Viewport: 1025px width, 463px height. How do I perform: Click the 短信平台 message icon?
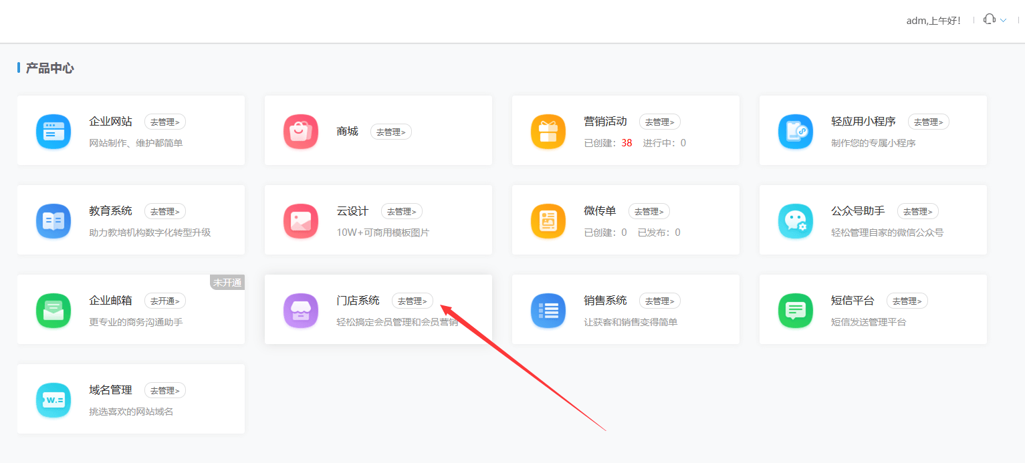coord(795,311)
